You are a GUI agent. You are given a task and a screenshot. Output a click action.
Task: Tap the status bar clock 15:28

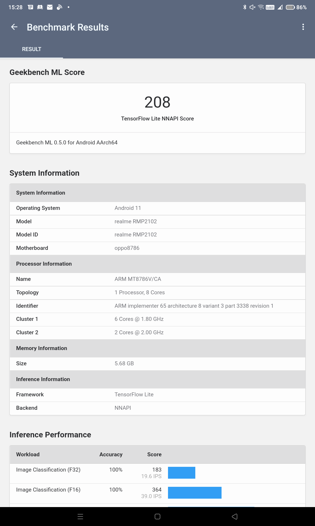[15, 7]
